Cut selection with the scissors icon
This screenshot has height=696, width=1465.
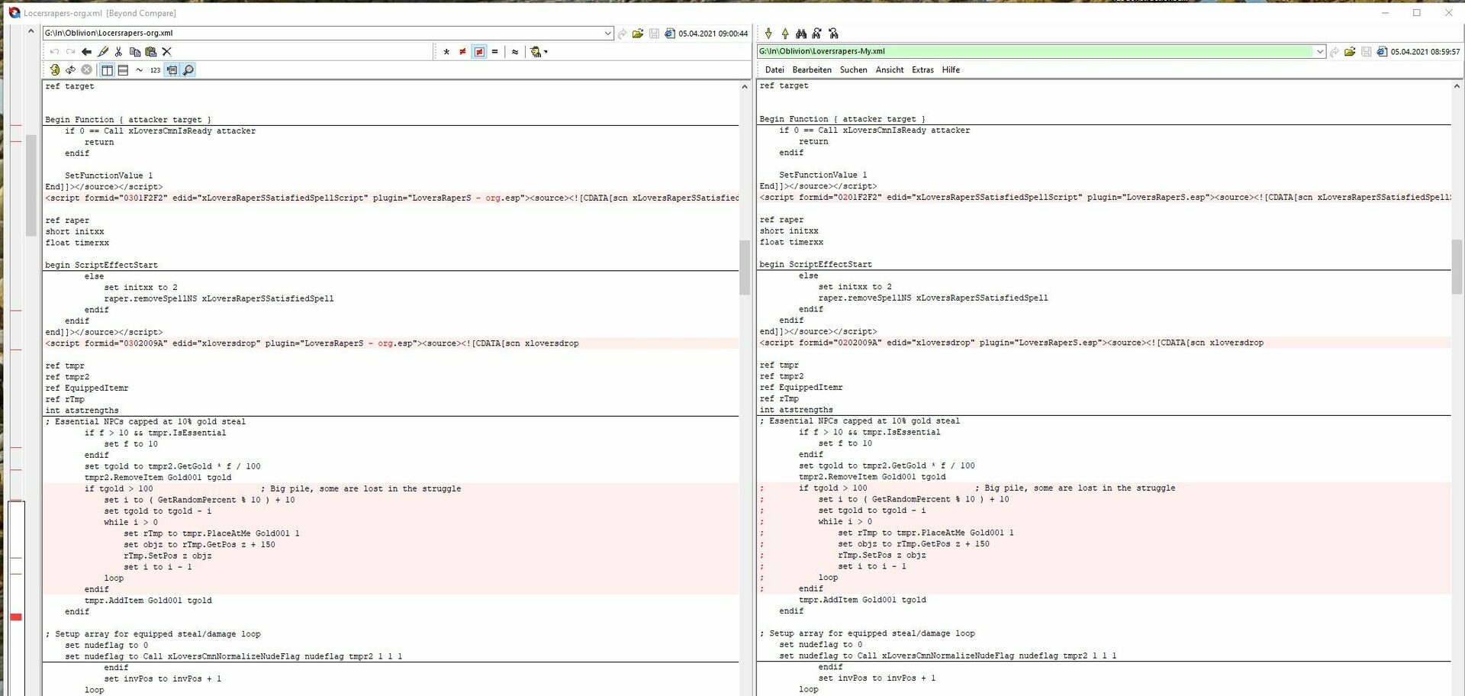tap(118, 52)
